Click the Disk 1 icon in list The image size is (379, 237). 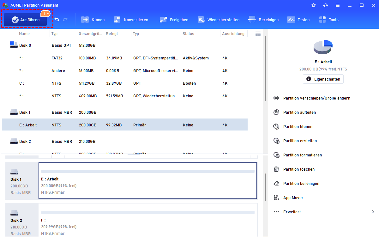14,112
